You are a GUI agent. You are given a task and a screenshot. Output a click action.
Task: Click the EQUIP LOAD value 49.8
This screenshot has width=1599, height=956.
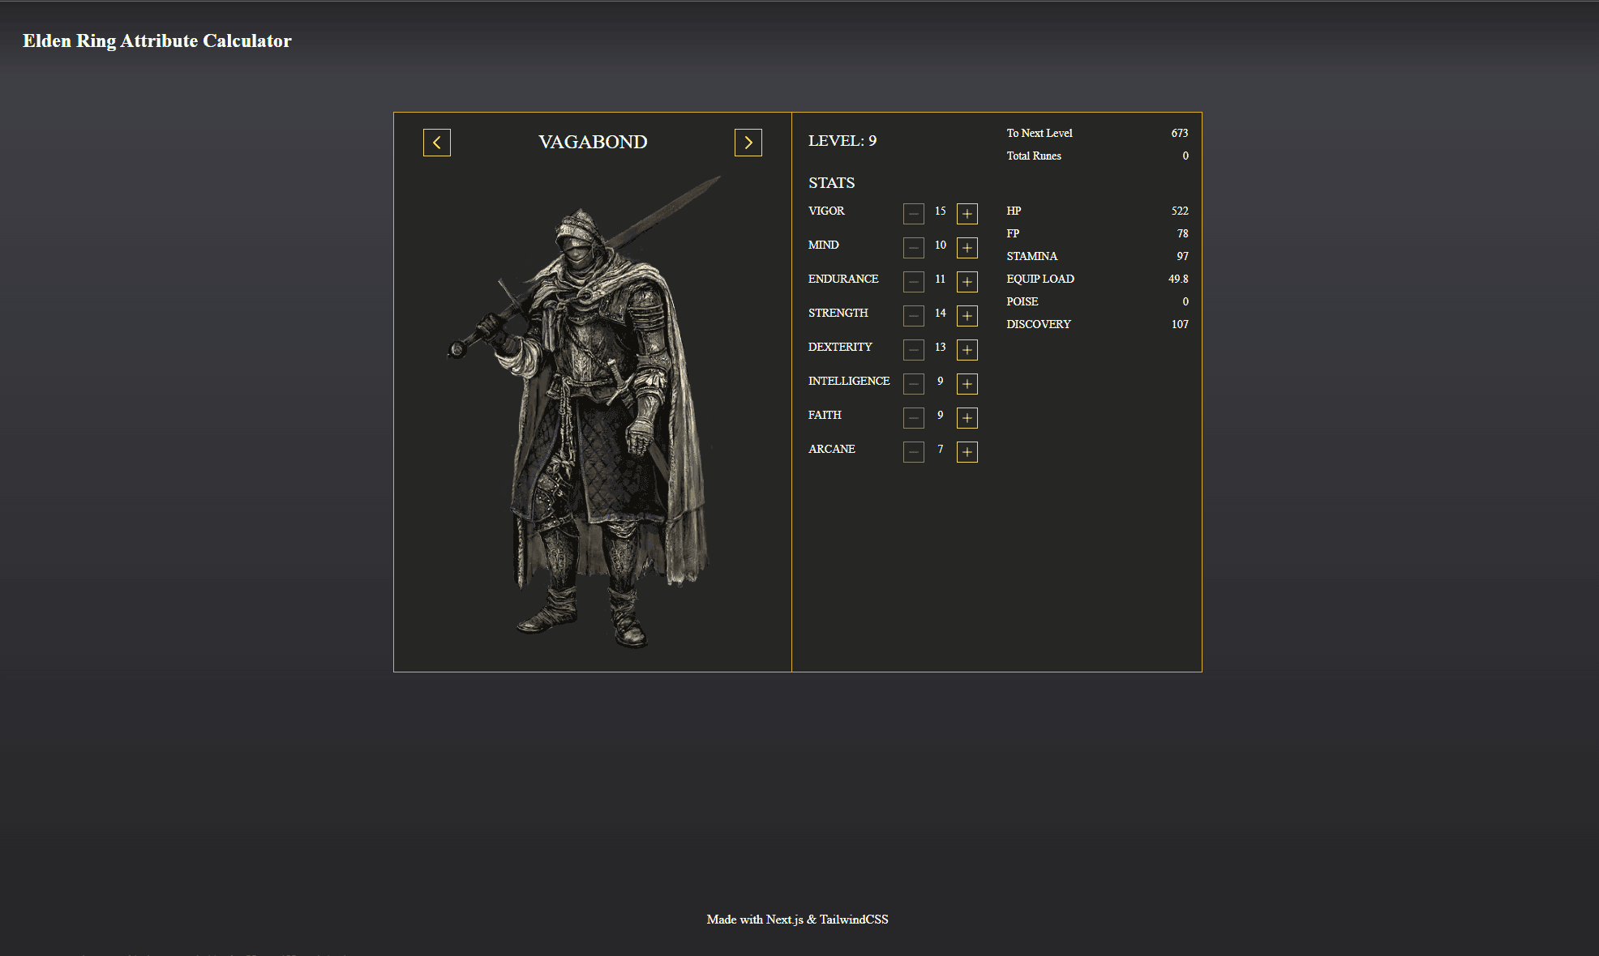pyautogui.click(x=1178, y=279)
